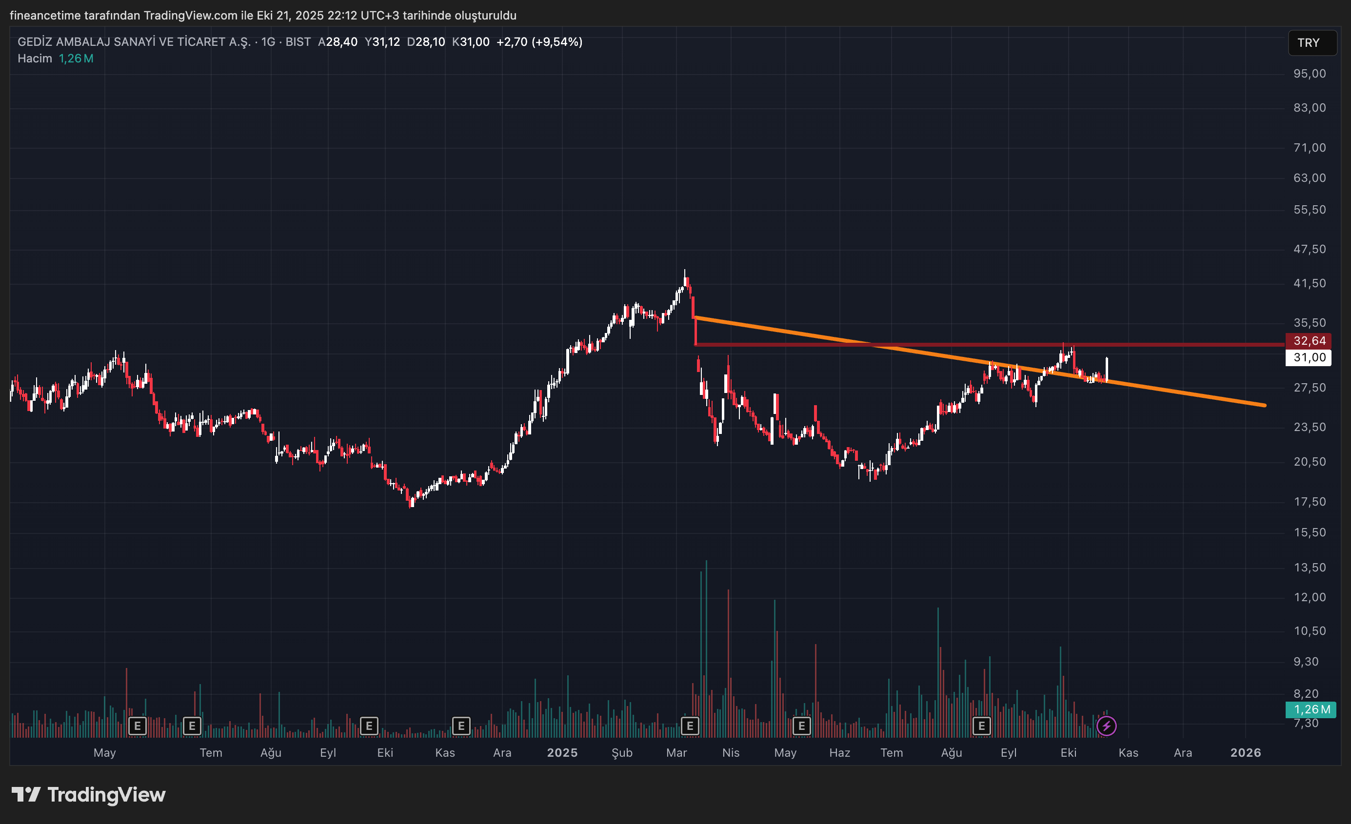
Task: Click the 2025 label on time axis
Action: tap(562, 752)
